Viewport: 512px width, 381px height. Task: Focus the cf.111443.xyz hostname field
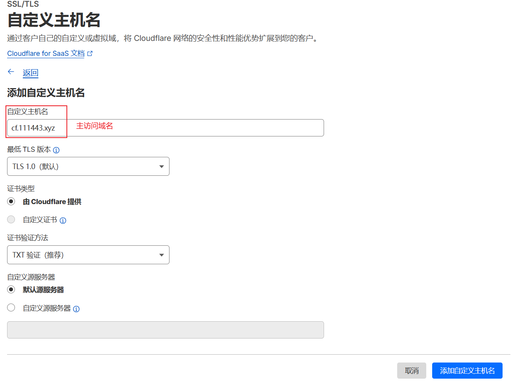165,128
